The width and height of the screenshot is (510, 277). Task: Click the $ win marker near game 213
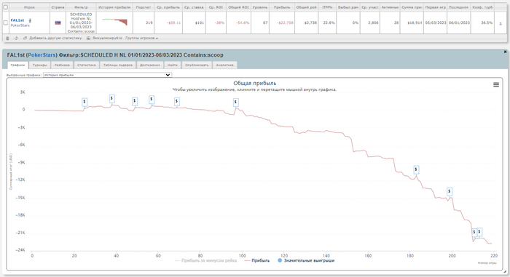[x=479, y=232]
